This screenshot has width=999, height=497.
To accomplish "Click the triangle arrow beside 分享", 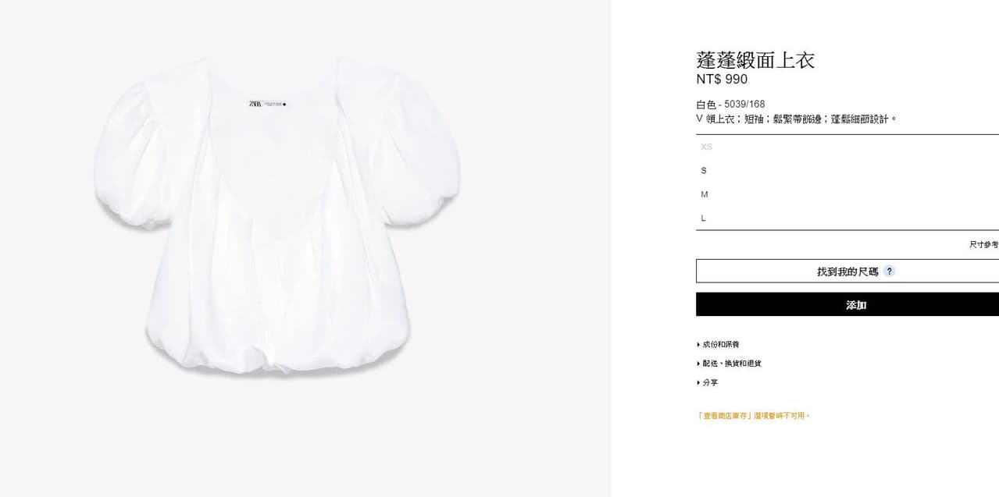I will (698, 383).
